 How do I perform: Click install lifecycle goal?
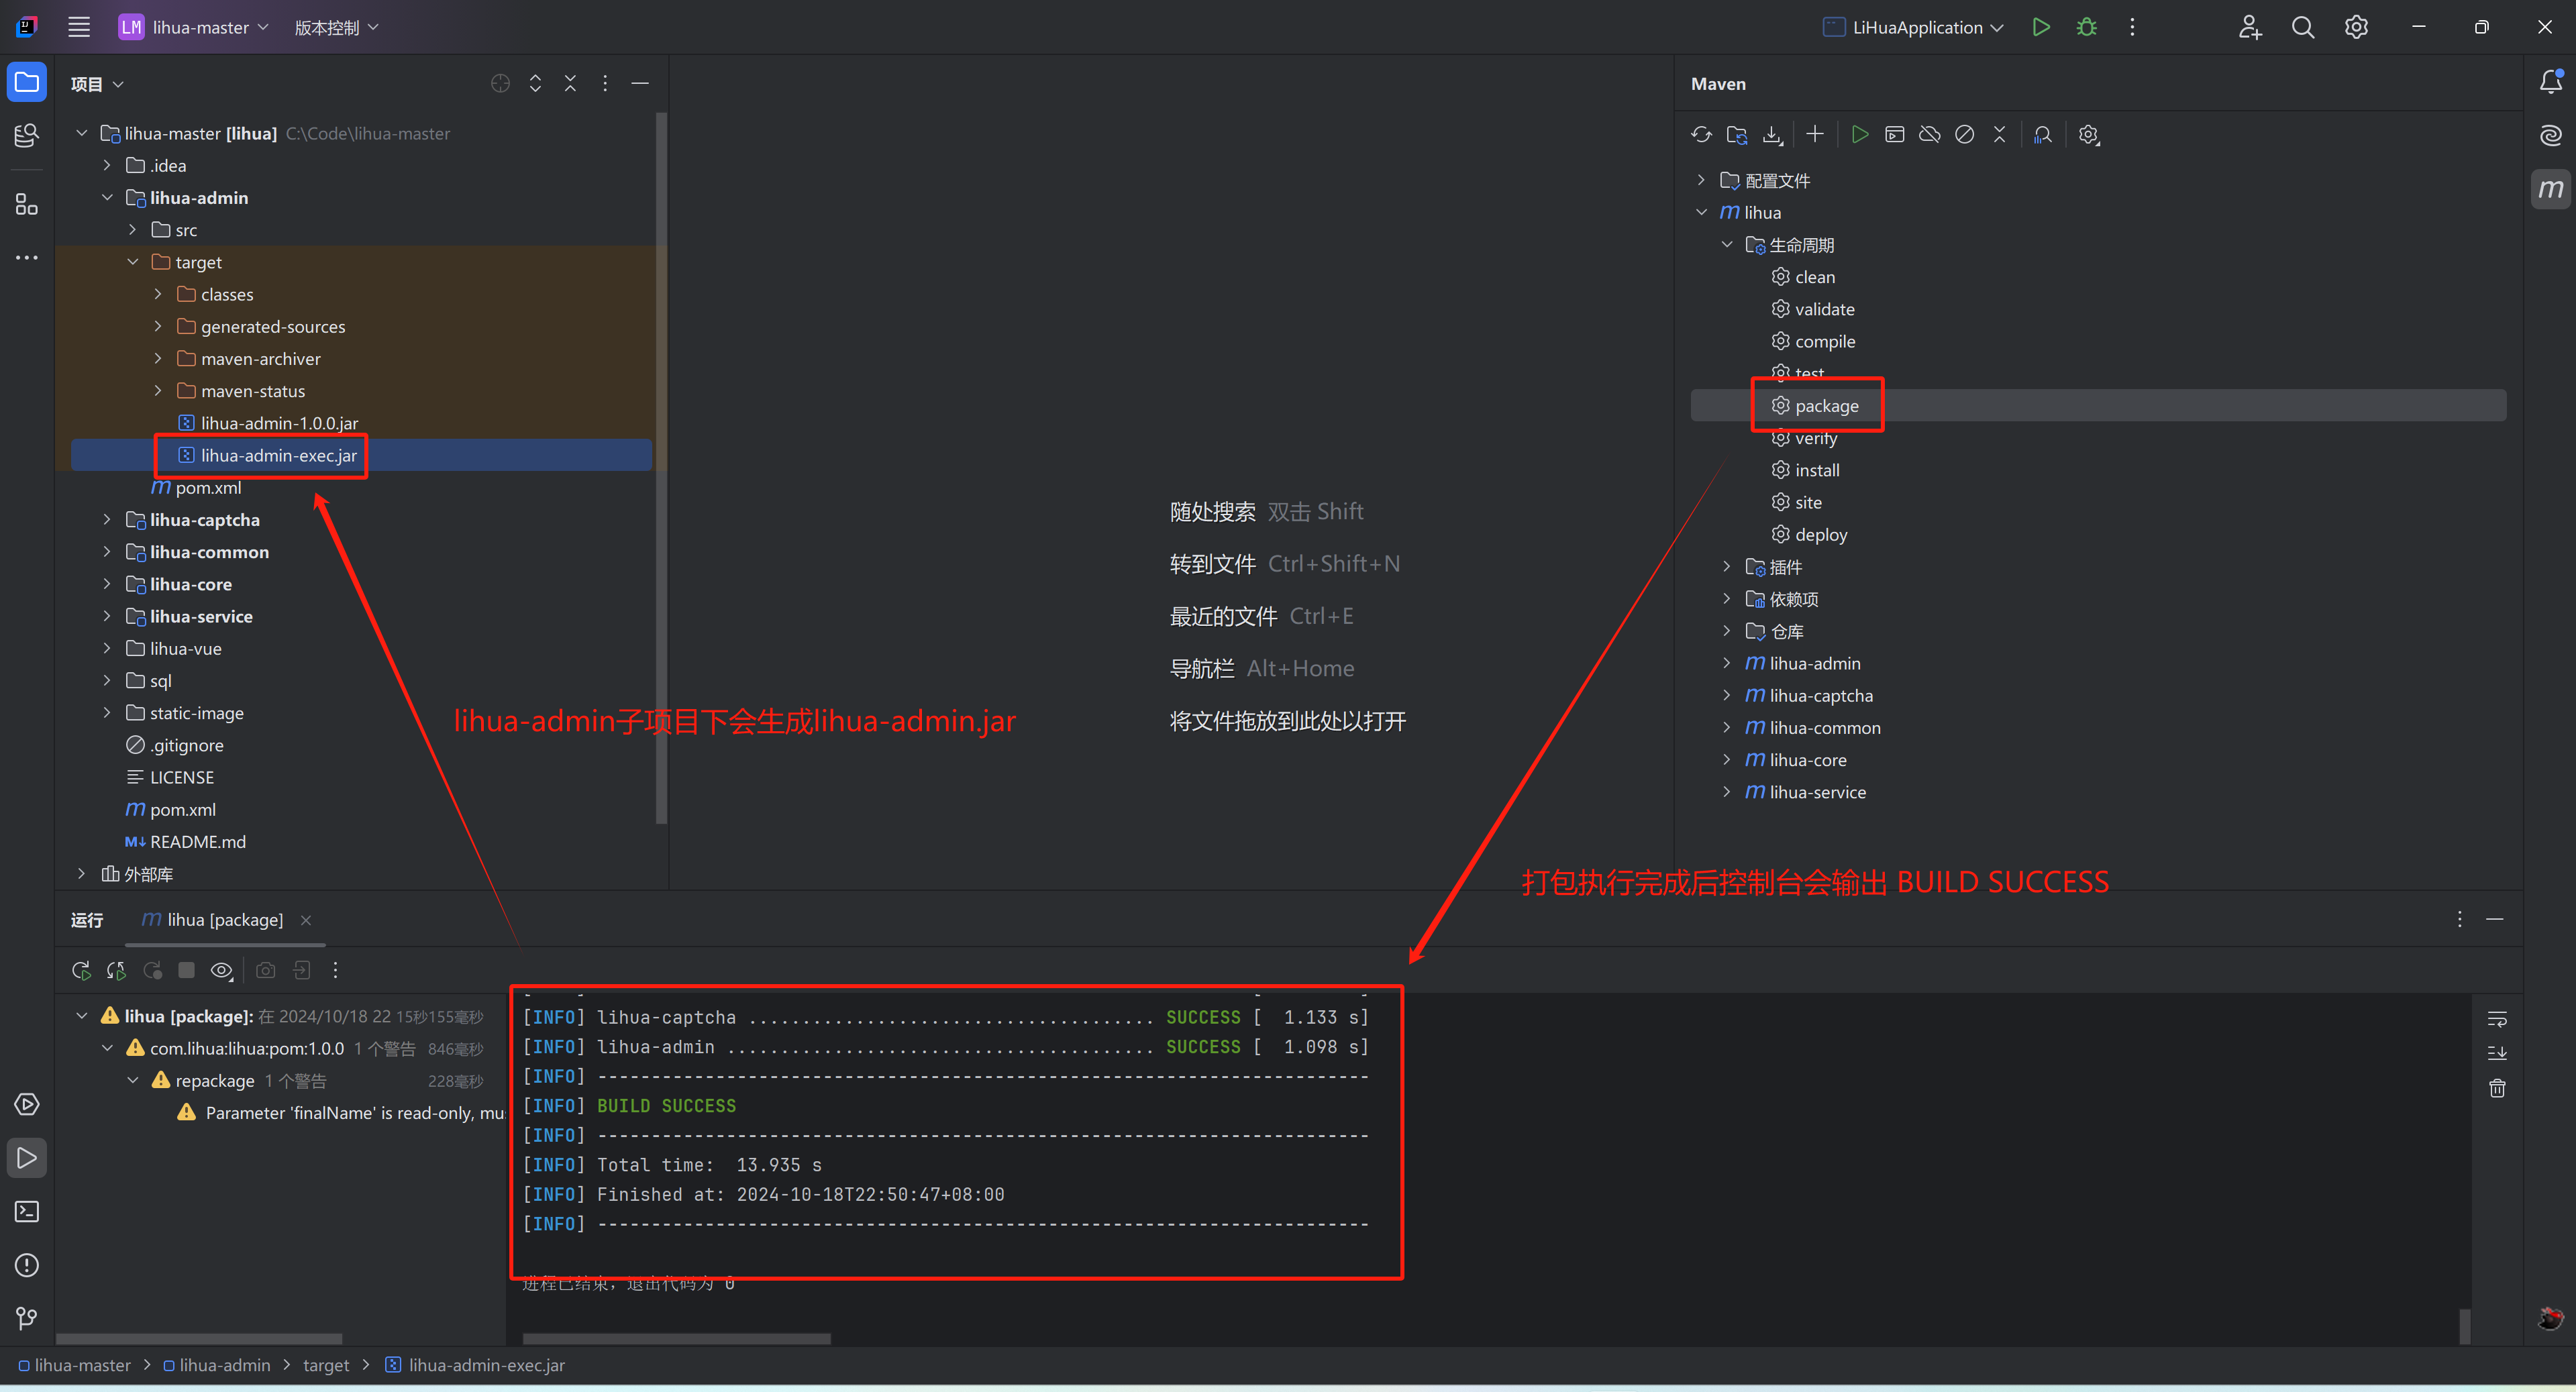(1816, 470)
